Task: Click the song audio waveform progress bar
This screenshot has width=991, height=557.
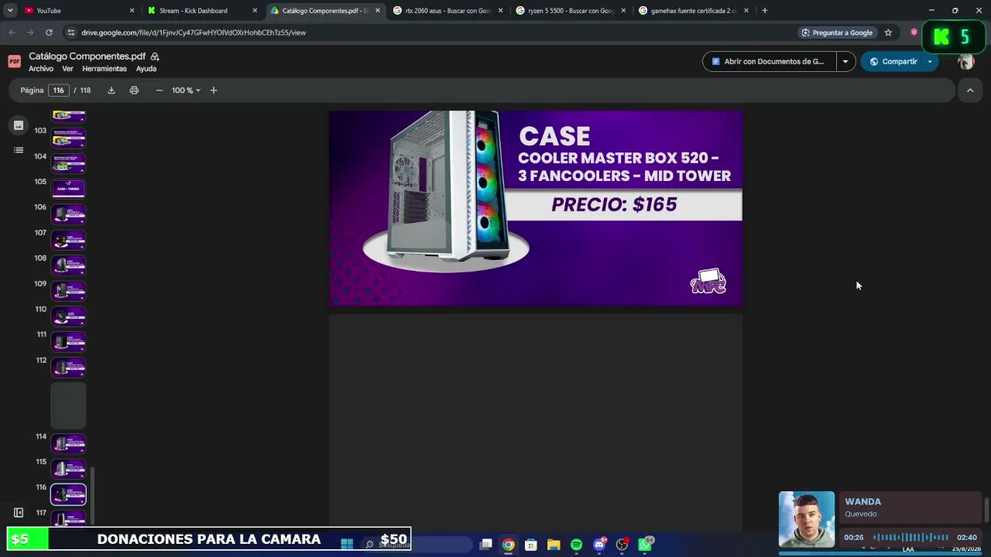Action: [x=910, y=537]
